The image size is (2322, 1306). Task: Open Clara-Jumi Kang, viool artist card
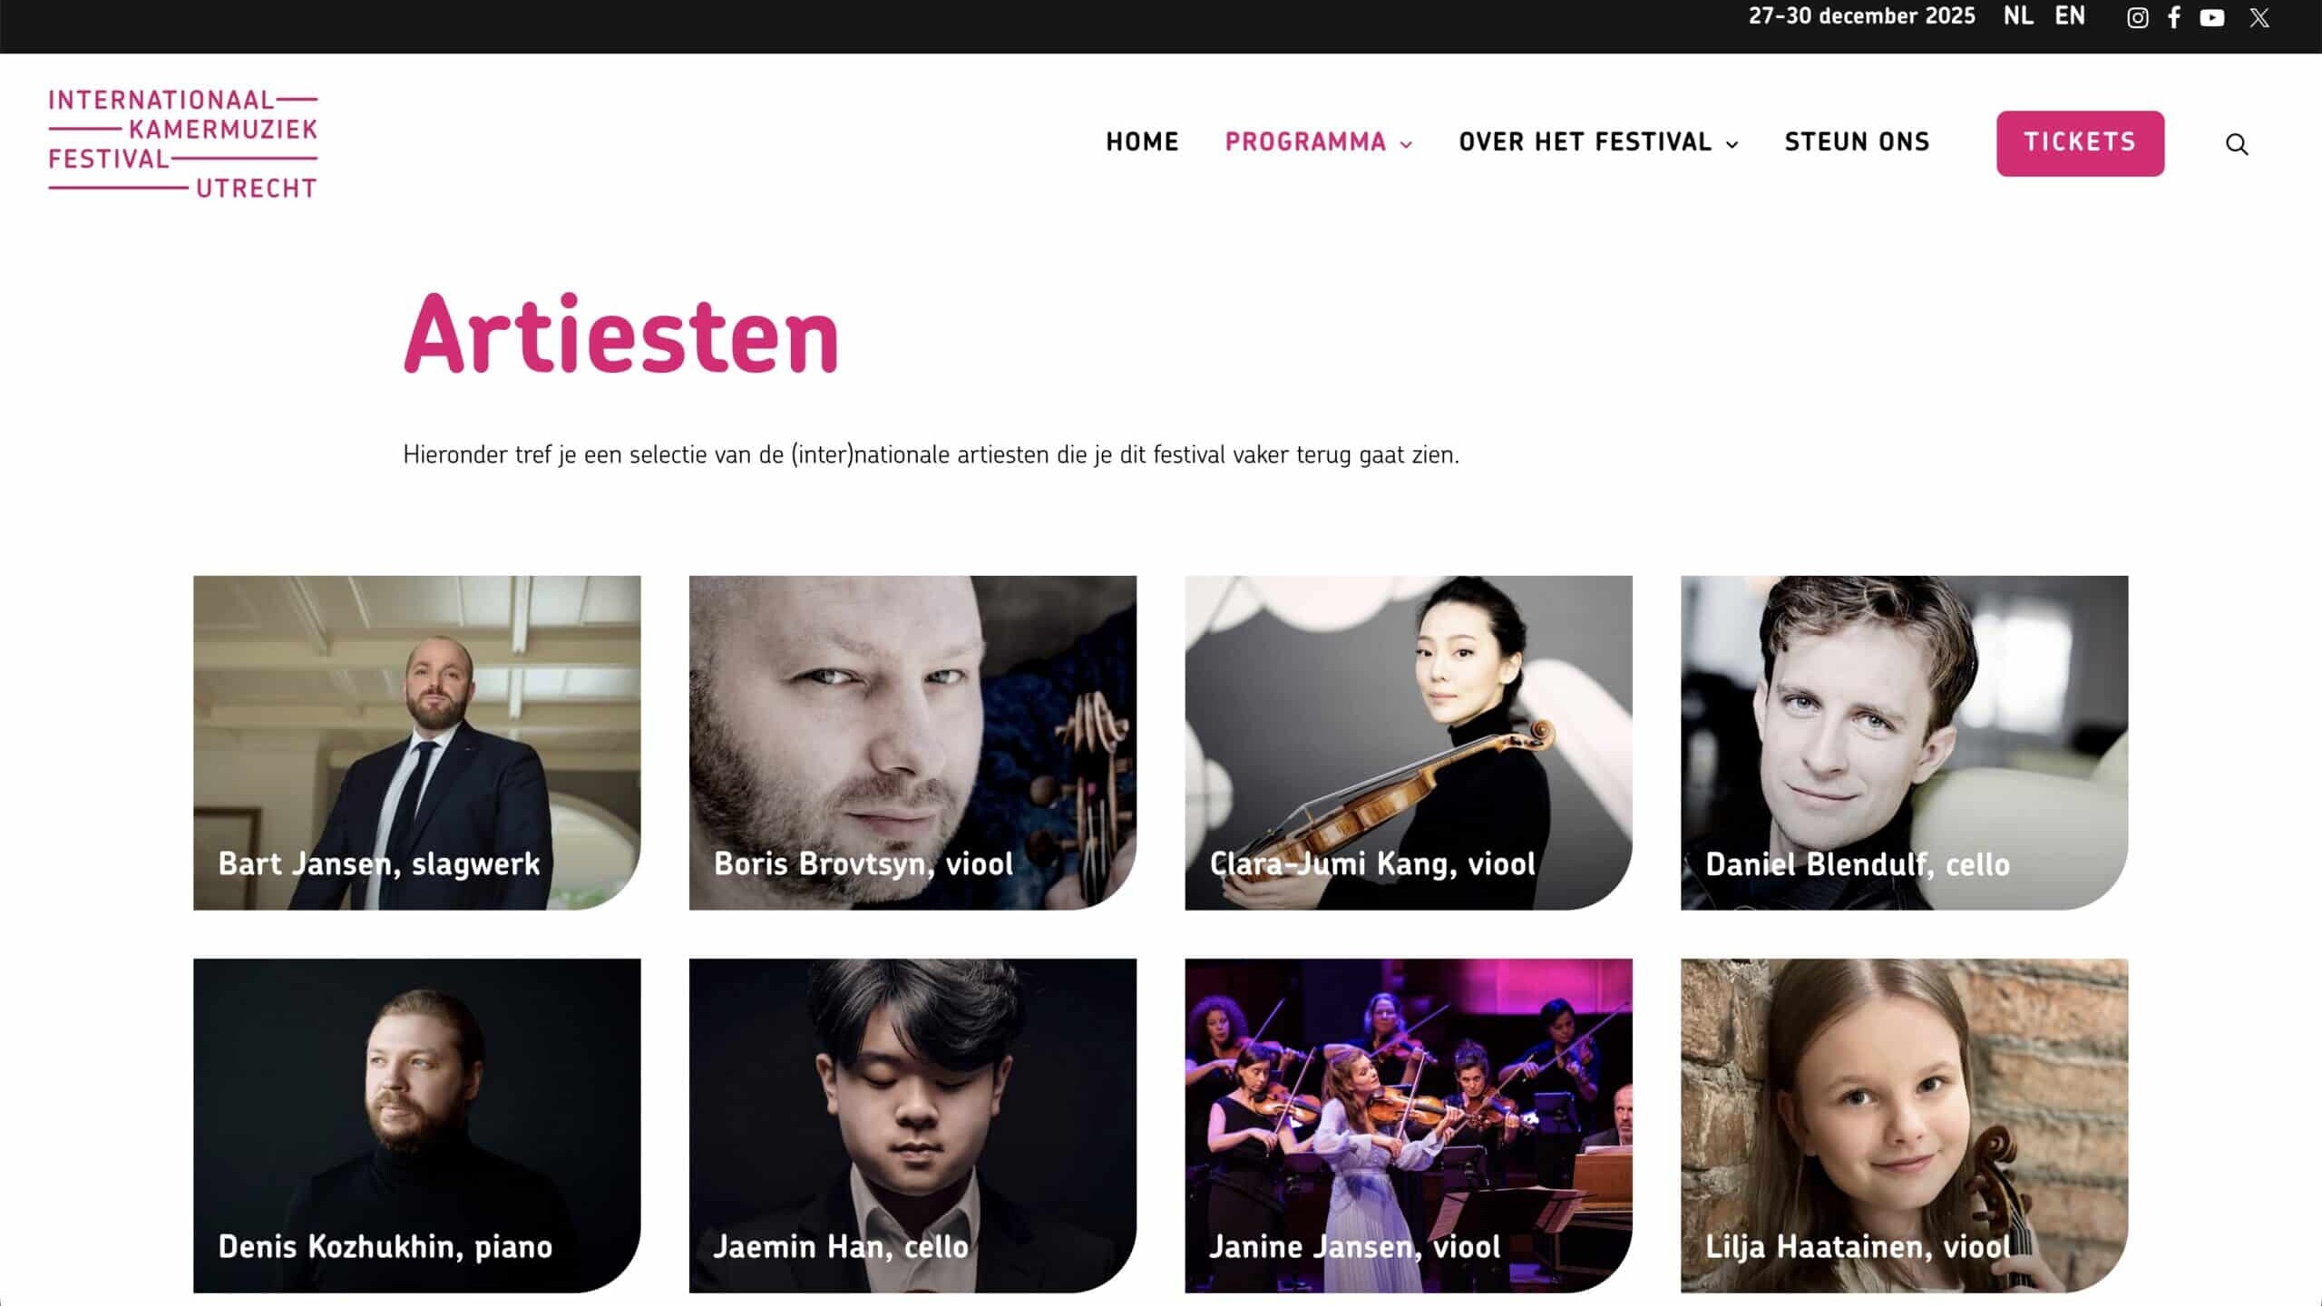(1408, 742)
